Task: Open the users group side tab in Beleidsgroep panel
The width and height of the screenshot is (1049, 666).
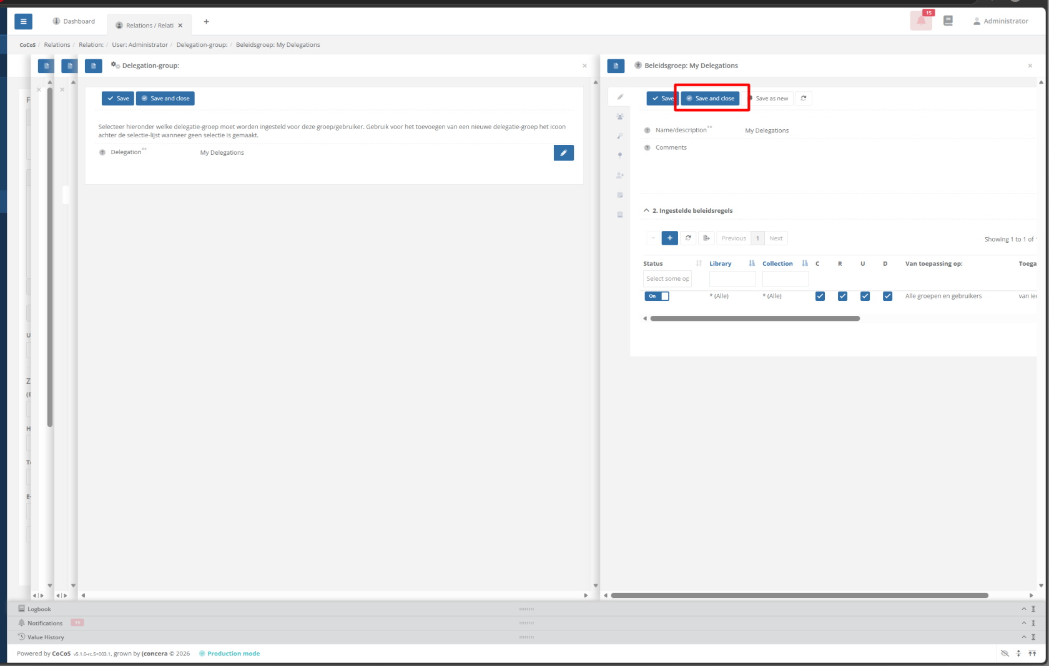Action: click(x=620, y=117)
